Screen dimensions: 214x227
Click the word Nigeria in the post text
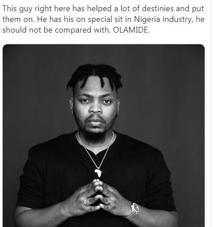[x=147, y=19]
